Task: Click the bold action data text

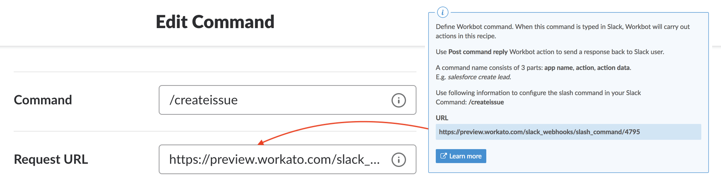Action: [x=613, y=68]
